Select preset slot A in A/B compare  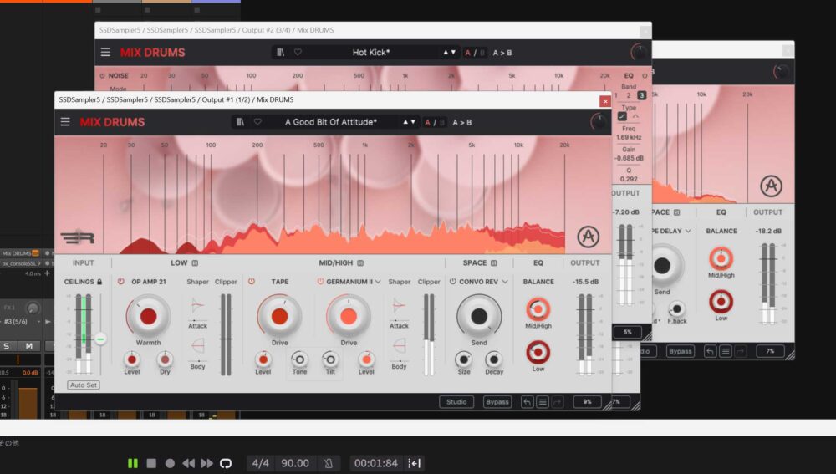[x=429, y=122]
